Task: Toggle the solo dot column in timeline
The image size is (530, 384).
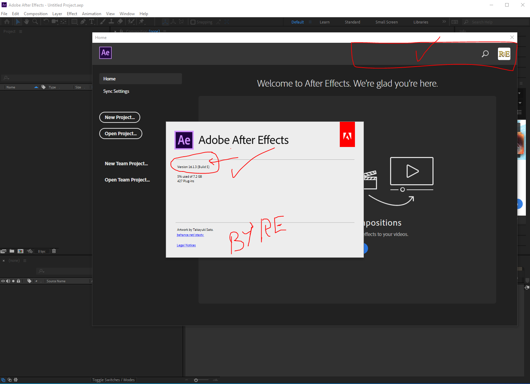Action: 13,281
